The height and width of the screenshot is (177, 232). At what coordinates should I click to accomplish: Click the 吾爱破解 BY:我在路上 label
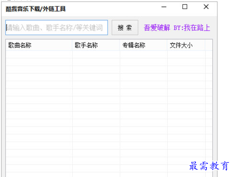[x=177, y=28]
